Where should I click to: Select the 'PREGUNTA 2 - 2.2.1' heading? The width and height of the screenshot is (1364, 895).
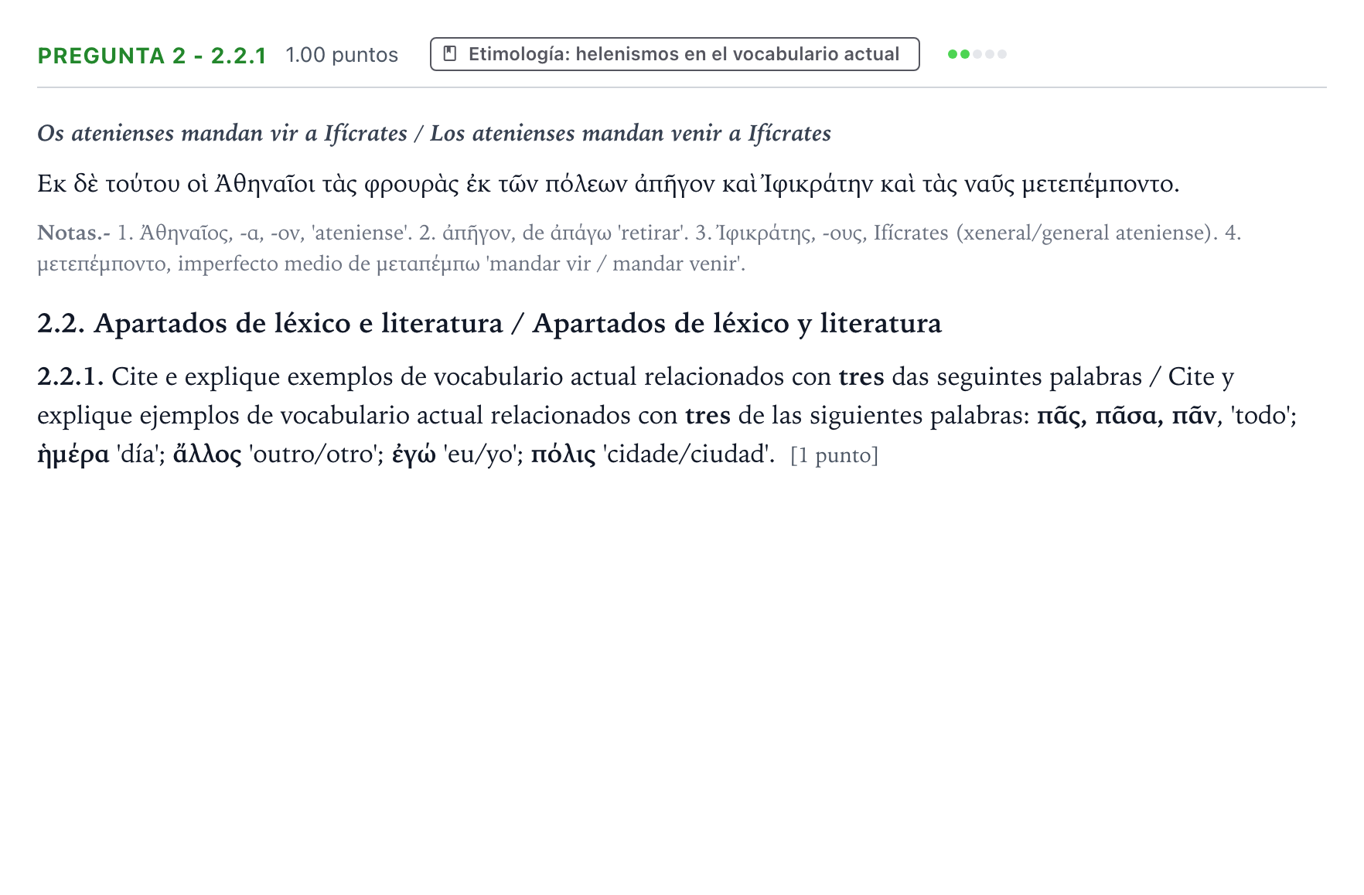[x=152, y=56]
